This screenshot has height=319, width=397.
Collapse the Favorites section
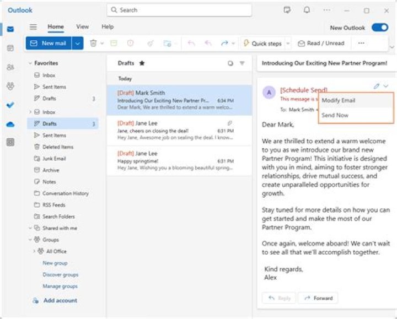pos(30,63)
